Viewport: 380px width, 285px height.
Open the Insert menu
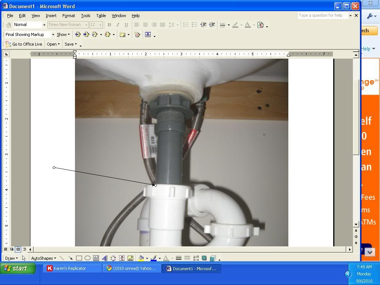[x=51, y=16]
